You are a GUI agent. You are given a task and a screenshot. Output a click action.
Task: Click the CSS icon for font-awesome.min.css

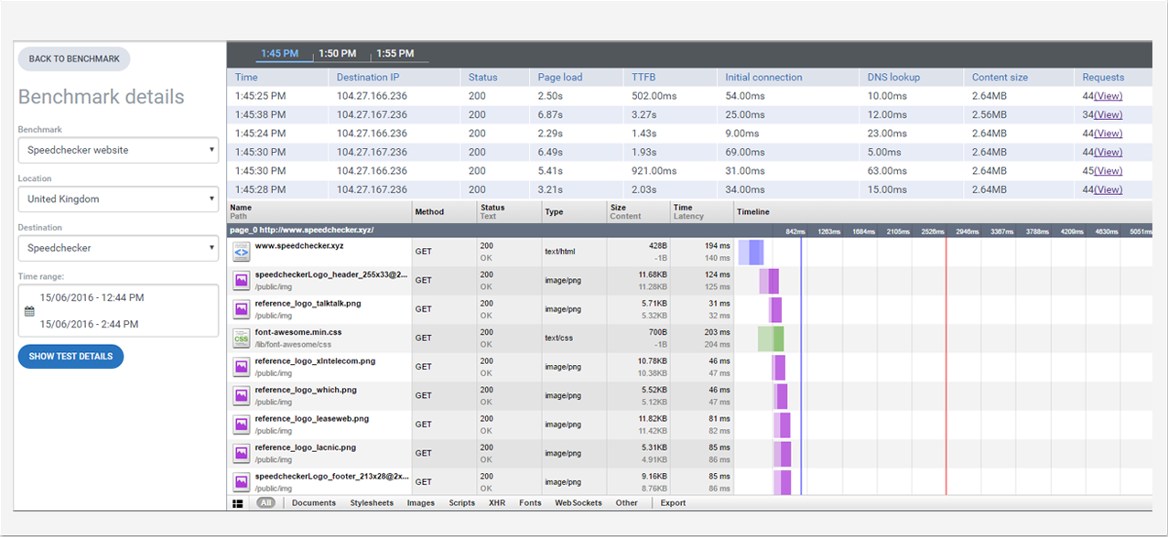(x=241, y=338)
